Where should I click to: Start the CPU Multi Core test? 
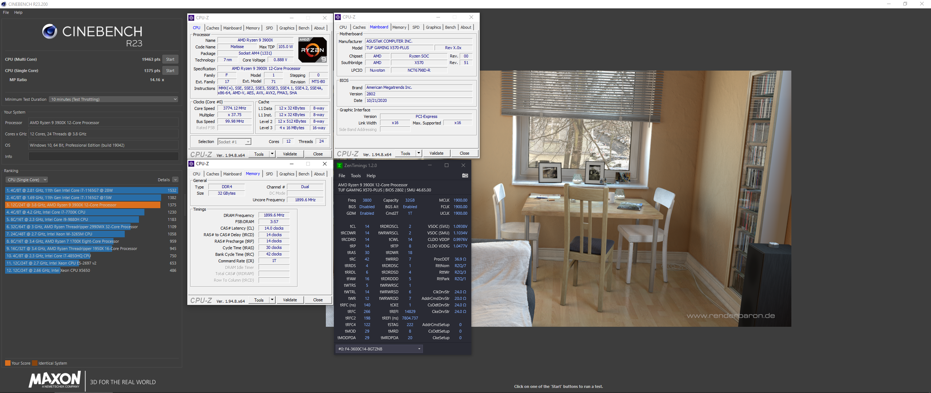point(170,59)
